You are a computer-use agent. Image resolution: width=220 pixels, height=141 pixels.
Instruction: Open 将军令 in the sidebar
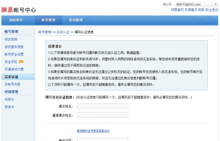[9, 100]
